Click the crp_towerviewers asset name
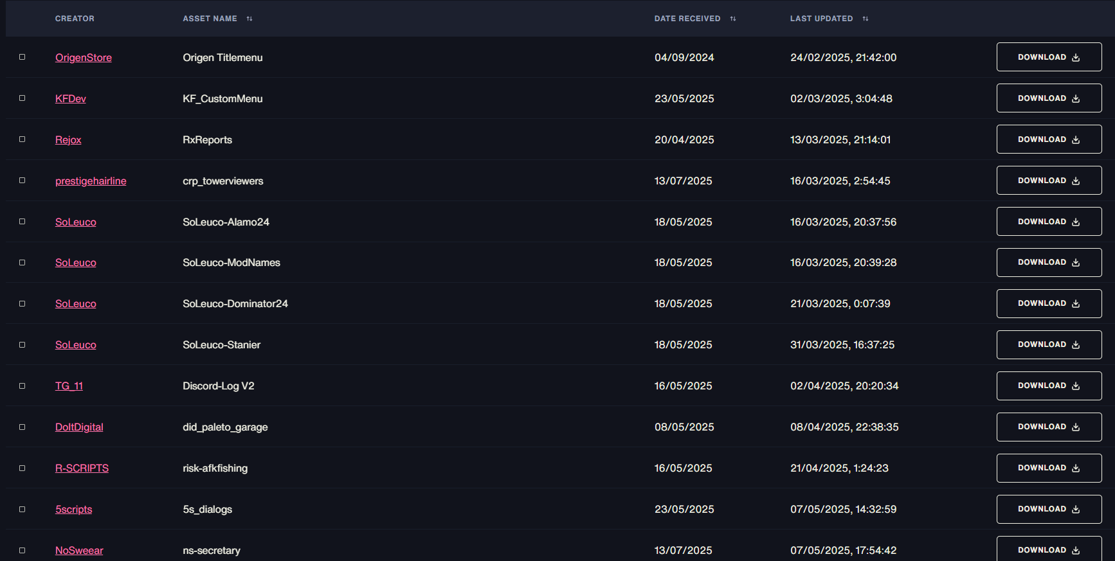Screen dimensions: 1115x561 click(x=222, y=181)
